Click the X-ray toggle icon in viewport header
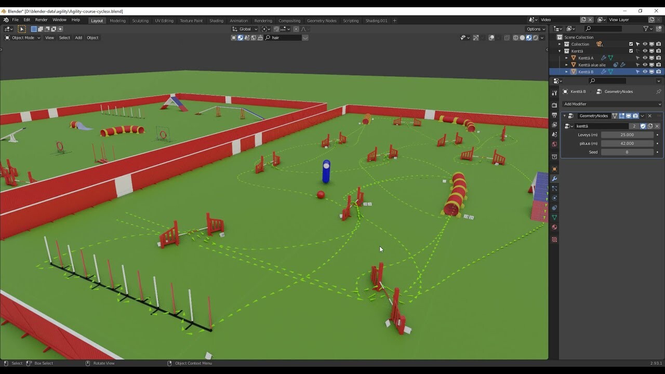 507,37
